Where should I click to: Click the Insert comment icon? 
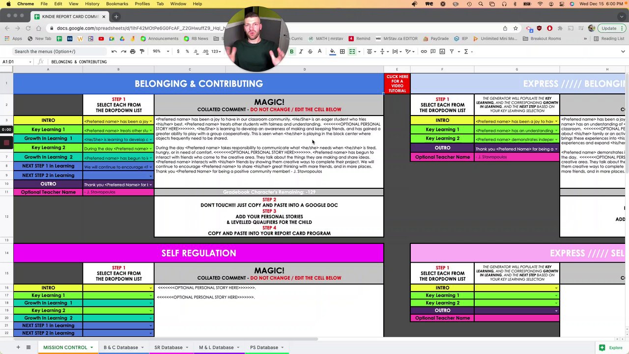433,51
